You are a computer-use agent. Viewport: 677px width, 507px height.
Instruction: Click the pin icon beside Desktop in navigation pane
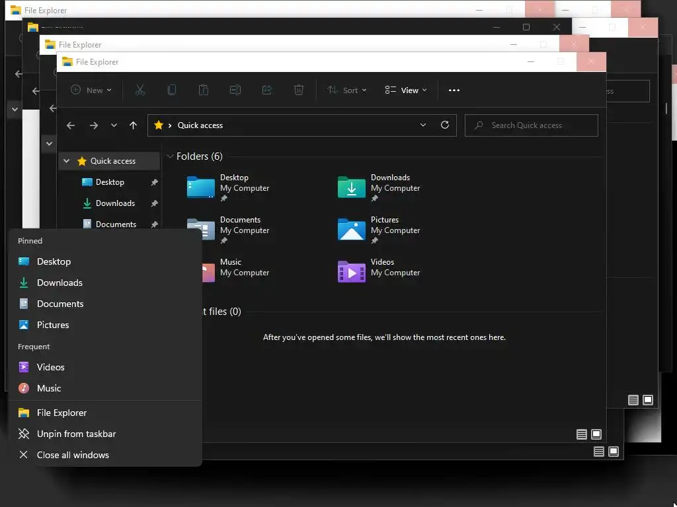coord(154,182)
